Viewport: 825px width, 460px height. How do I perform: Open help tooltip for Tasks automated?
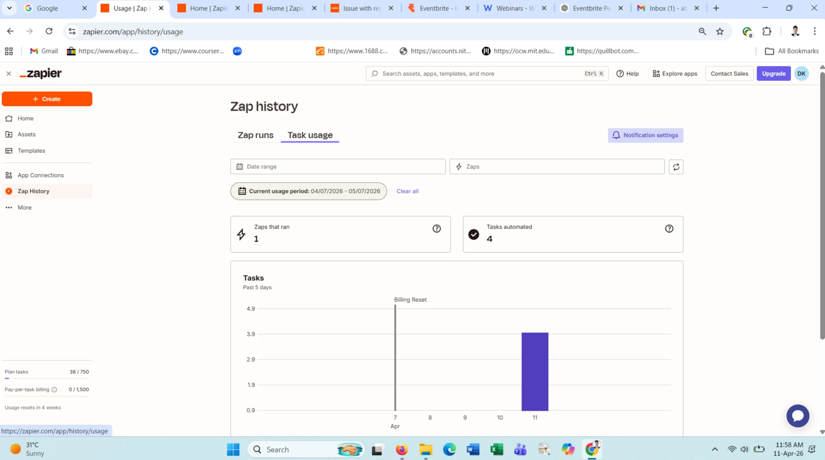pyautogui.click(x=669, y=228)
